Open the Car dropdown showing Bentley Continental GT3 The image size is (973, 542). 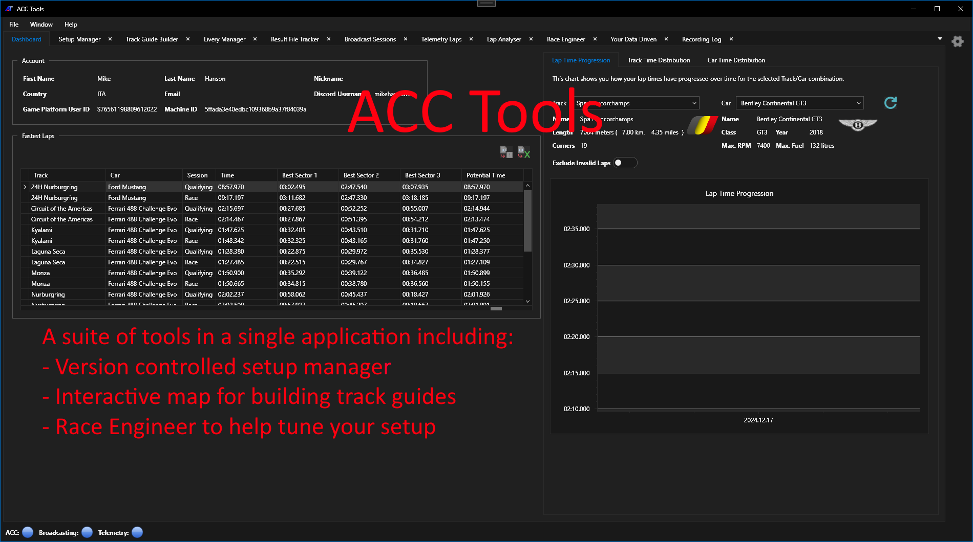[800, 103]
